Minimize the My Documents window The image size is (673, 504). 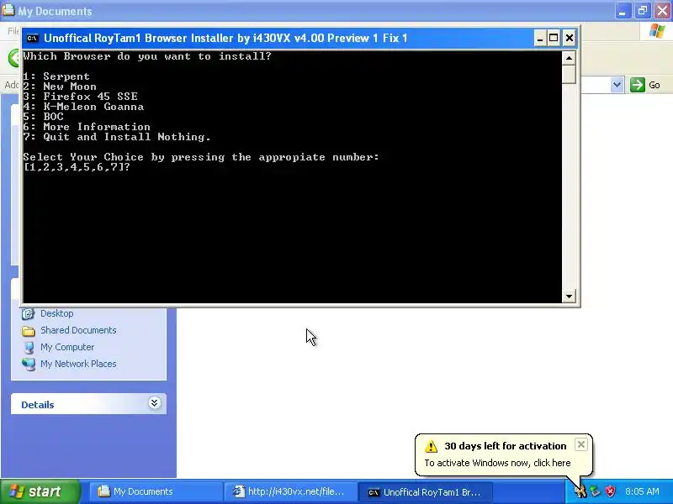click(x=623, y=11)
